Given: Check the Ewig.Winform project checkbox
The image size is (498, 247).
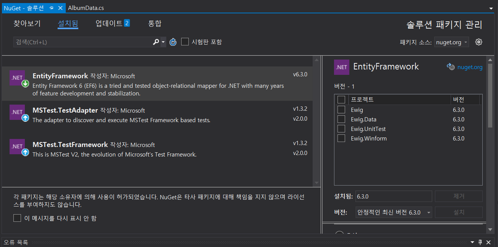Looking at the screenshot, I should click(341, 138).
